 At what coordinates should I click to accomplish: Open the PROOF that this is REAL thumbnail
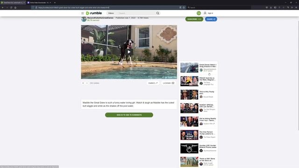click(x=189, y=81)
